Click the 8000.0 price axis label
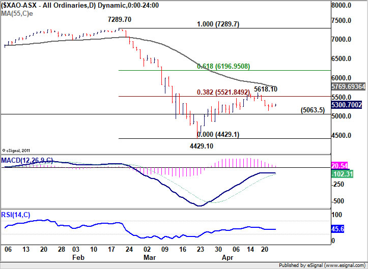Screen dimensions: 368x269 (341, 5)
